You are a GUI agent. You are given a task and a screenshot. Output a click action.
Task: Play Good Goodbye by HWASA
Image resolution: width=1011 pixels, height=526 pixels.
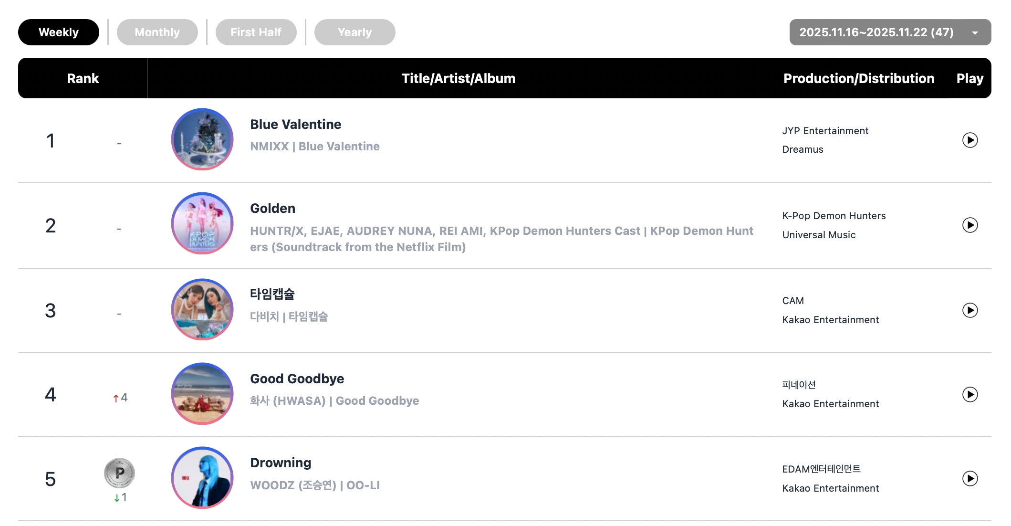pos(969,395)
